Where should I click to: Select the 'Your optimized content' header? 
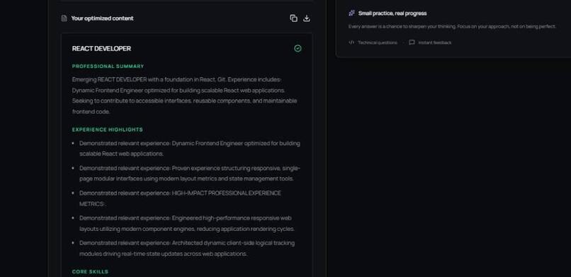point(102,18)
